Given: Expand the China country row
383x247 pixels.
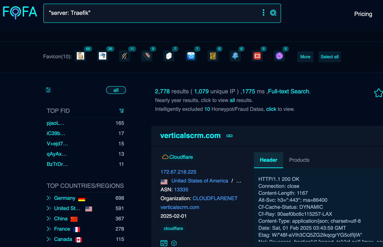Looking at the screenshot, I should (49, 218).
